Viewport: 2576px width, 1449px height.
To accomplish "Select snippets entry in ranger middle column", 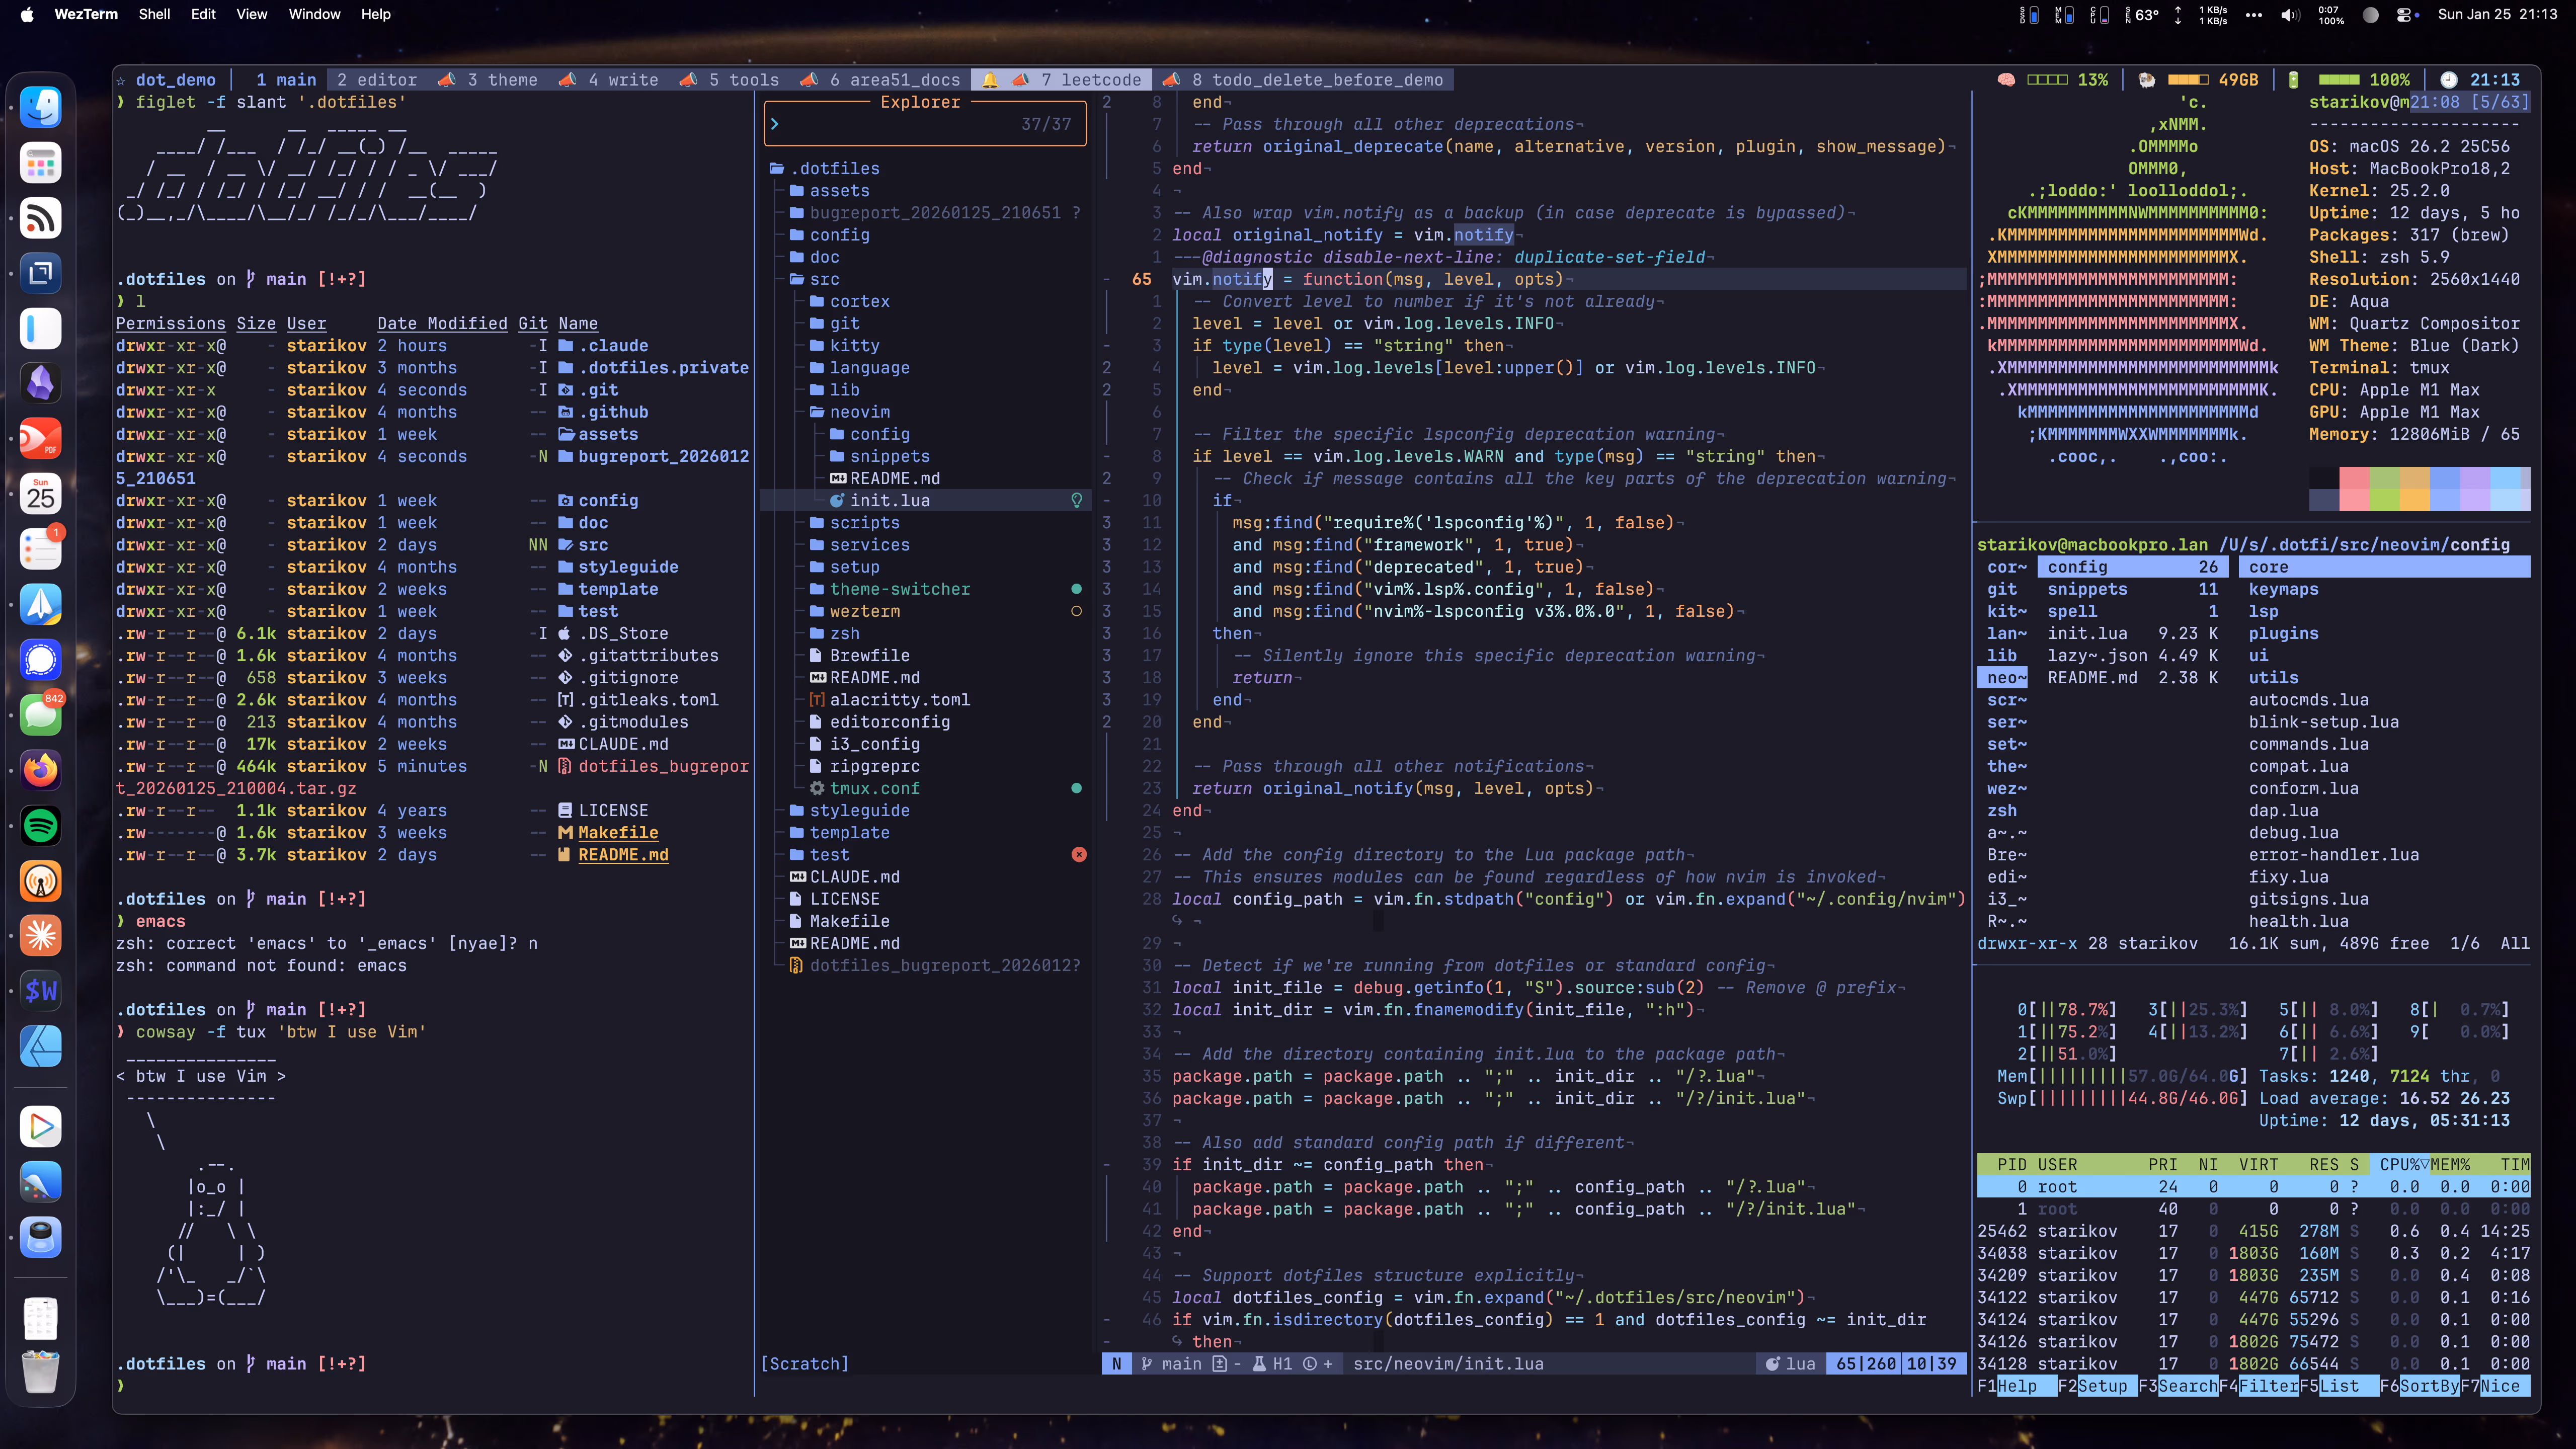I will tap(2132, 590).
